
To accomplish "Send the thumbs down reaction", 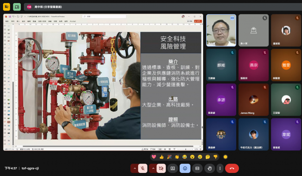I will [x=215, y=157].
